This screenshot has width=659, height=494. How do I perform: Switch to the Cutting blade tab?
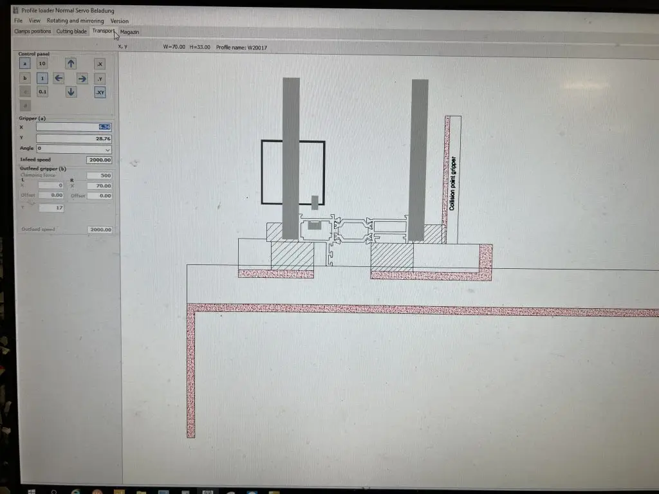[x=71, y=31]
